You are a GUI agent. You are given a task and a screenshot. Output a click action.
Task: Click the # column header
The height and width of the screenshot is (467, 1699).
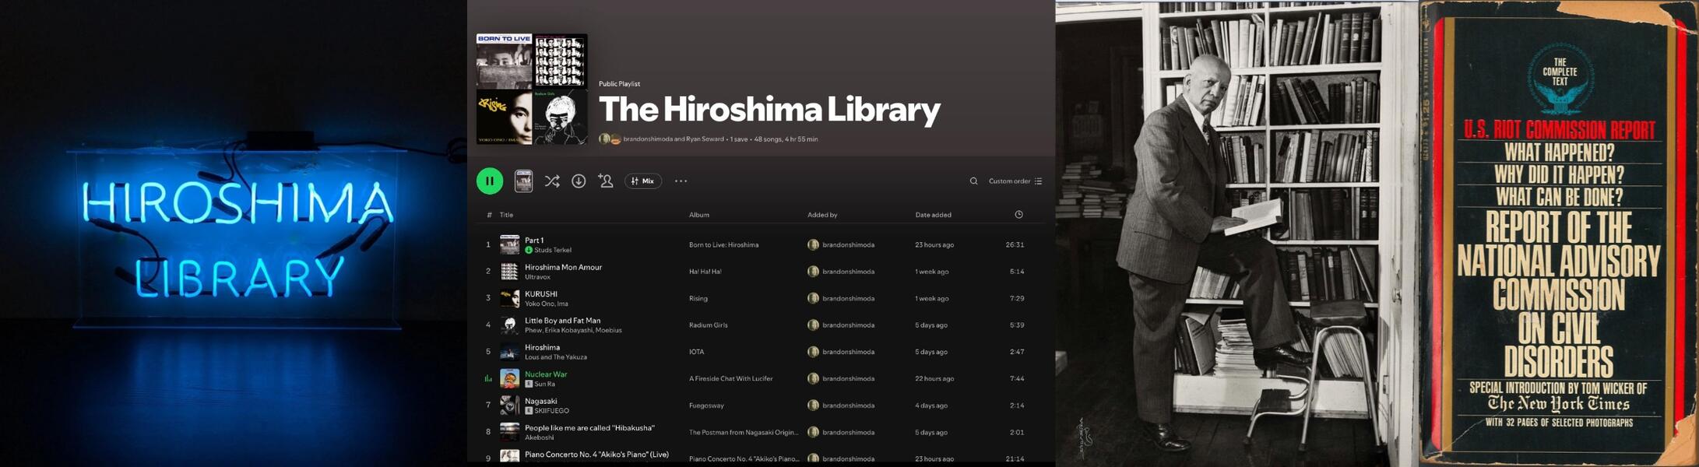click(489, 215)
